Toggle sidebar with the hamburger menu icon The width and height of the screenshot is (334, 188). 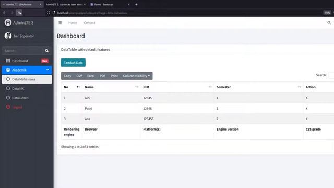click(60, 22)
